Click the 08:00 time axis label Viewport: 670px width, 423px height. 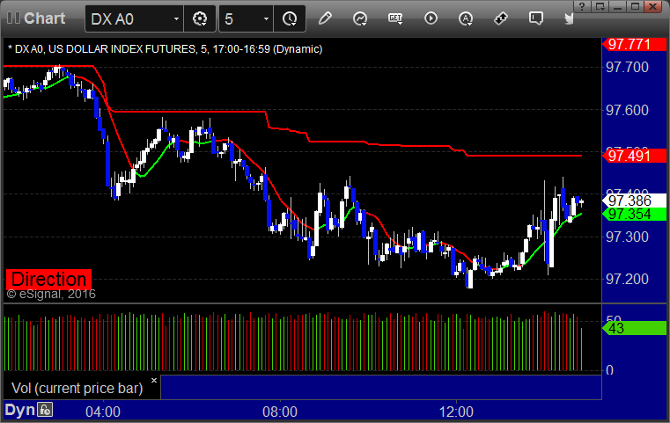[280, 412]
